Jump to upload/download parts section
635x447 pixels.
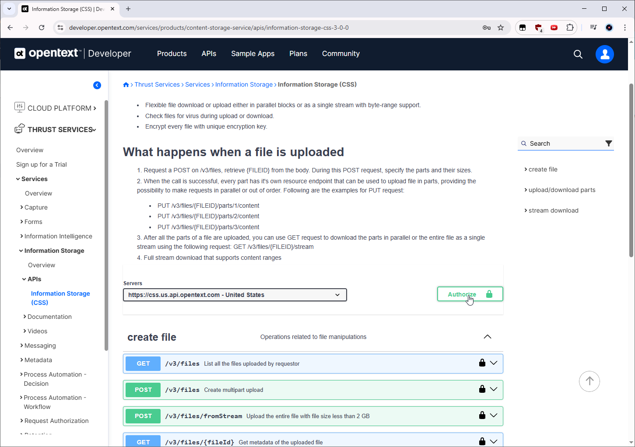[562, 190]
